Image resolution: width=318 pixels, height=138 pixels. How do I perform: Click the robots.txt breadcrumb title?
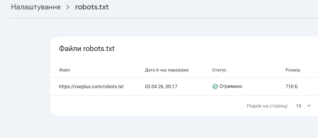point(92,7)
